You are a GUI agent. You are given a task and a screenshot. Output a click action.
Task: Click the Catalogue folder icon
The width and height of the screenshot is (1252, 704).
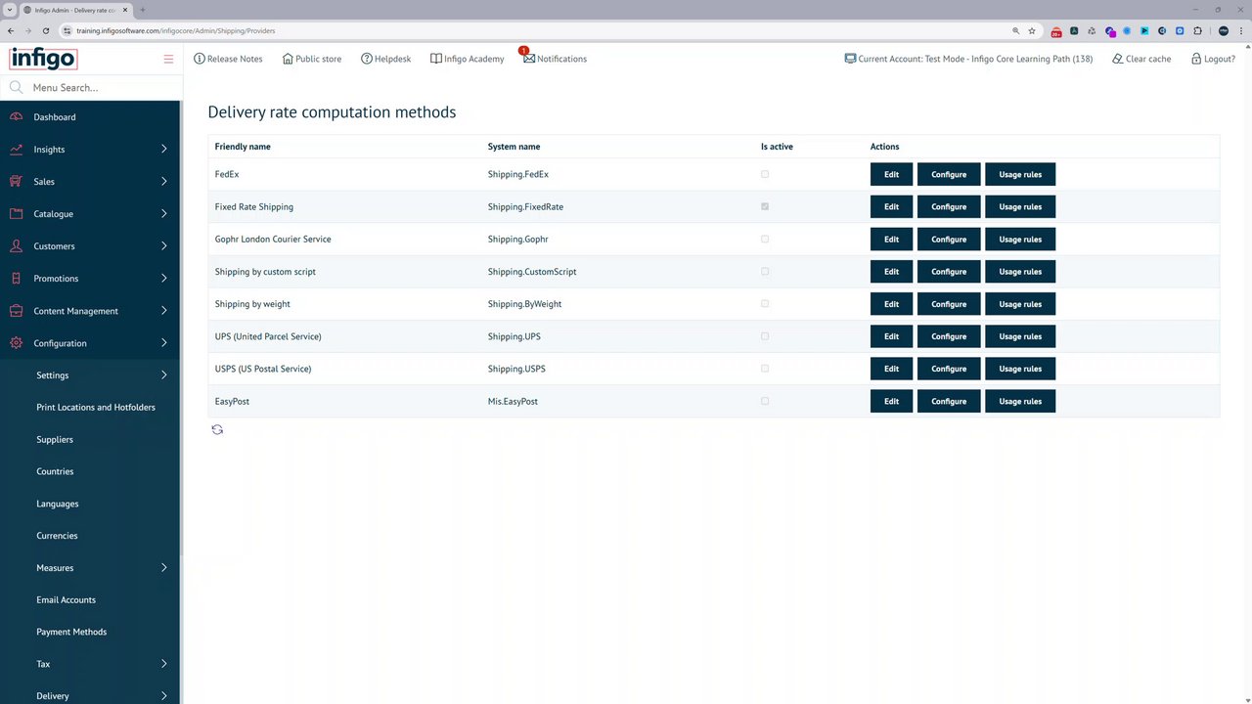(x=16, y=214)
